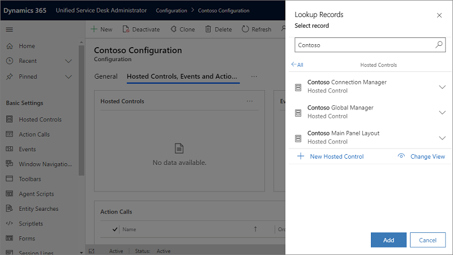Screen dimensions: 453x255
Task: Click Delete in the command bar
Action: [x=219, y=29]
